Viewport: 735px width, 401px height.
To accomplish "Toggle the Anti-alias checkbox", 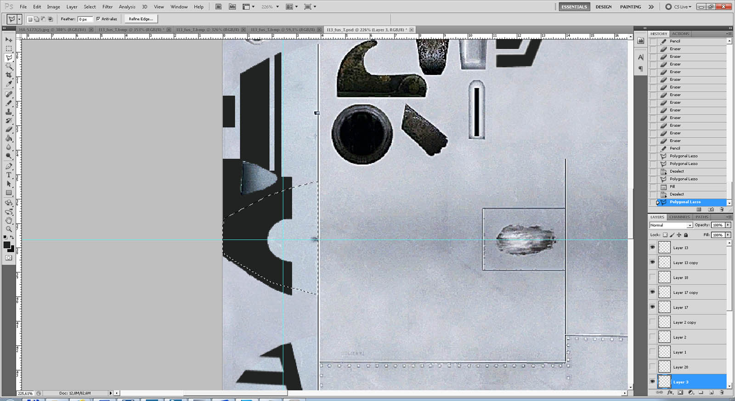I will click(x=98, y=19).
